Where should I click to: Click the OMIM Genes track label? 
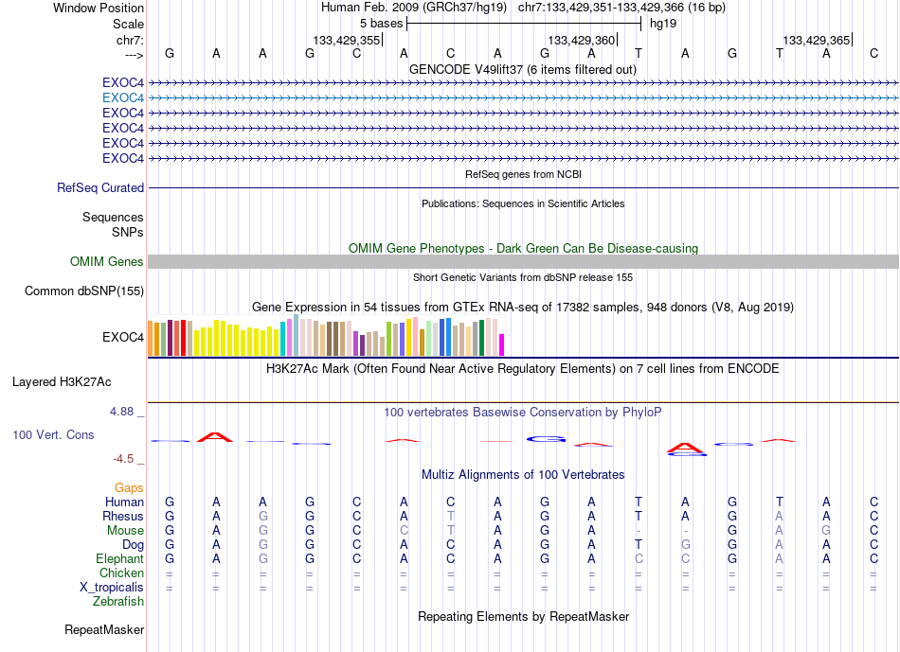[107, 261]
